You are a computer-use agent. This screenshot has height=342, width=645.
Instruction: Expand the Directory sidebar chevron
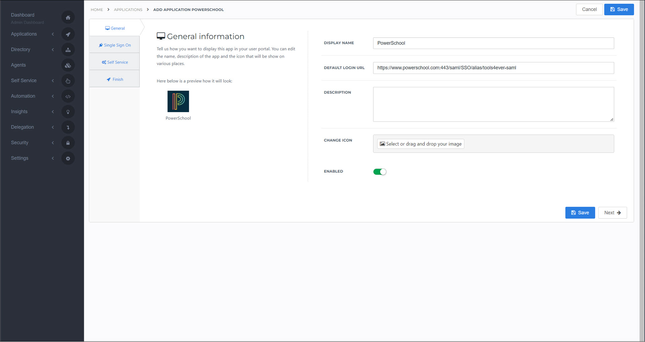click(x=53, y=50)
